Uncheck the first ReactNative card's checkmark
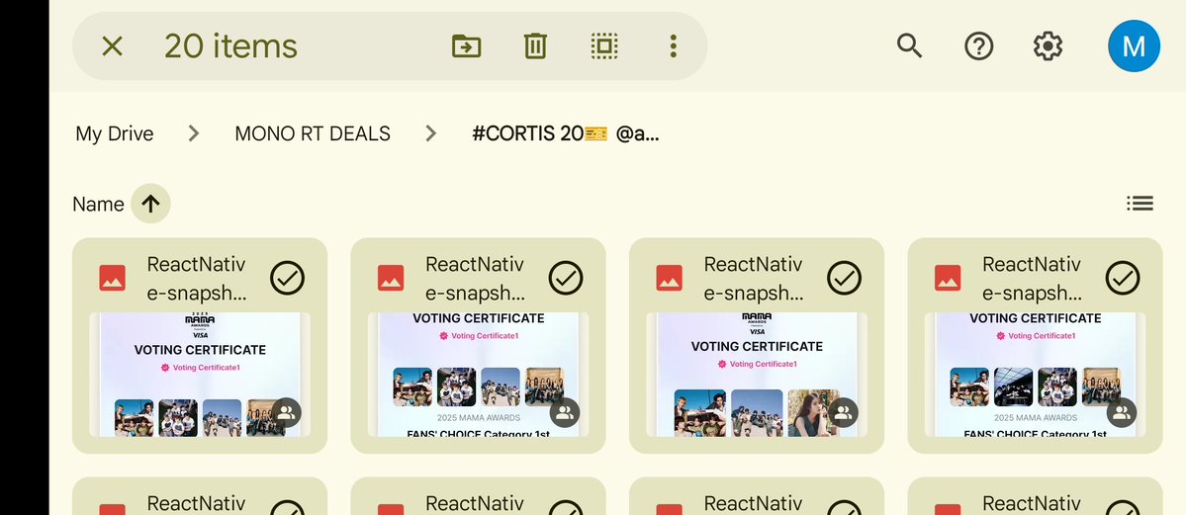Viewport: 1186px width, 515px height. click(288, 279)
